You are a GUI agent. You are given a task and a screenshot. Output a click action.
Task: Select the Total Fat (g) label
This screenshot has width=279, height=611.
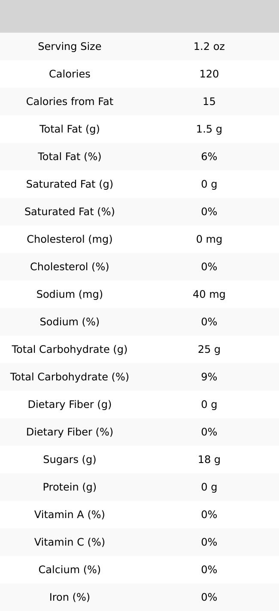pyautogui.click(x=70, y=129)
